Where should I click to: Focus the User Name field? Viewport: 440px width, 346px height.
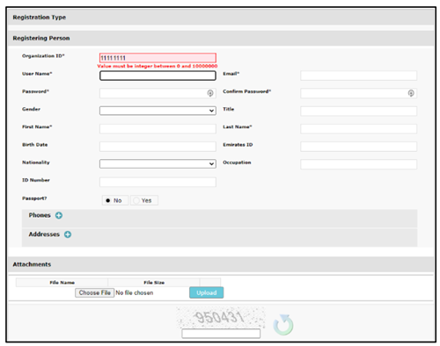point(158,76)
